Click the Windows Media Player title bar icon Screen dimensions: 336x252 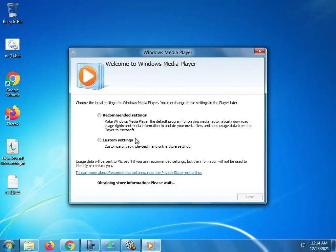(x=73, y=52)
